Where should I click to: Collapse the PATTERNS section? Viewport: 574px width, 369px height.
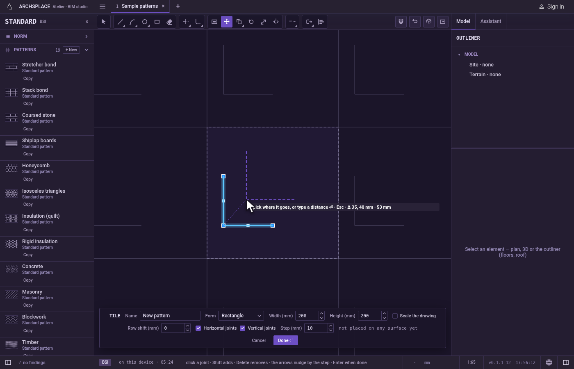pyautogui.click(x=87, y=50)
